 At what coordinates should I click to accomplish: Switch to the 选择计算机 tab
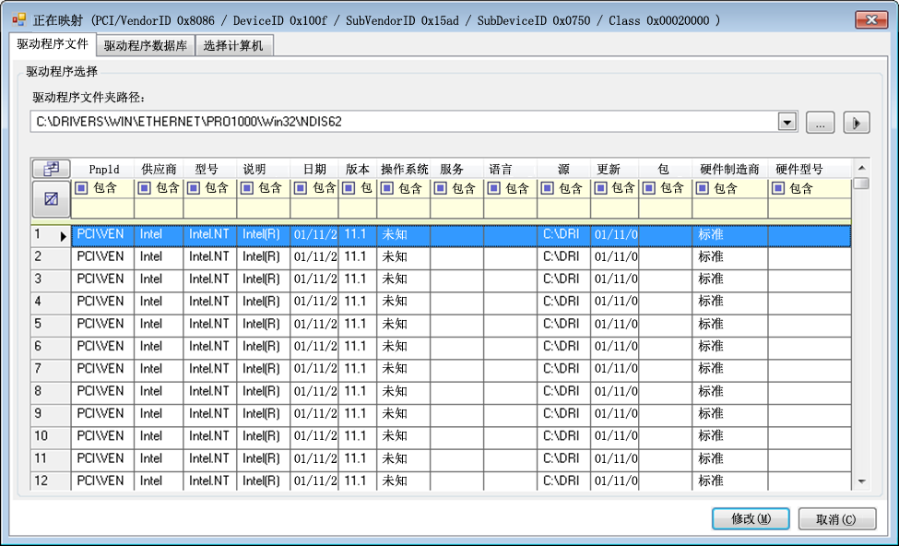point(233,46)
